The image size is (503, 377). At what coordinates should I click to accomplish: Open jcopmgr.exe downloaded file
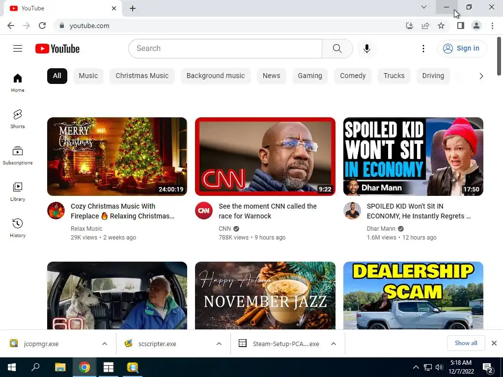coord(41,344)
